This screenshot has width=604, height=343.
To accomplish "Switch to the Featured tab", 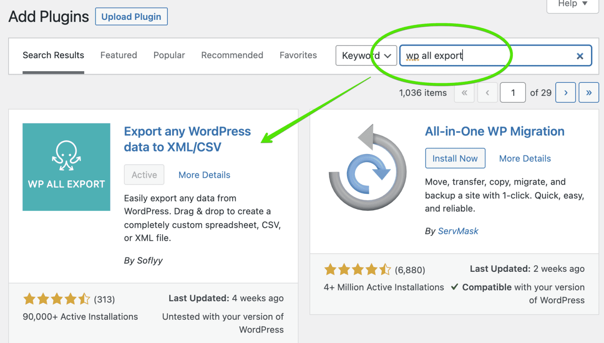I will click(x=119, y=55).
